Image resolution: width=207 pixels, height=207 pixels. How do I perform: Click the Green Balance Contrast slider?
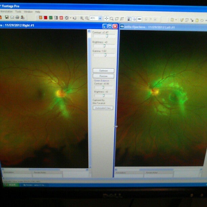[x=103, y=87]
